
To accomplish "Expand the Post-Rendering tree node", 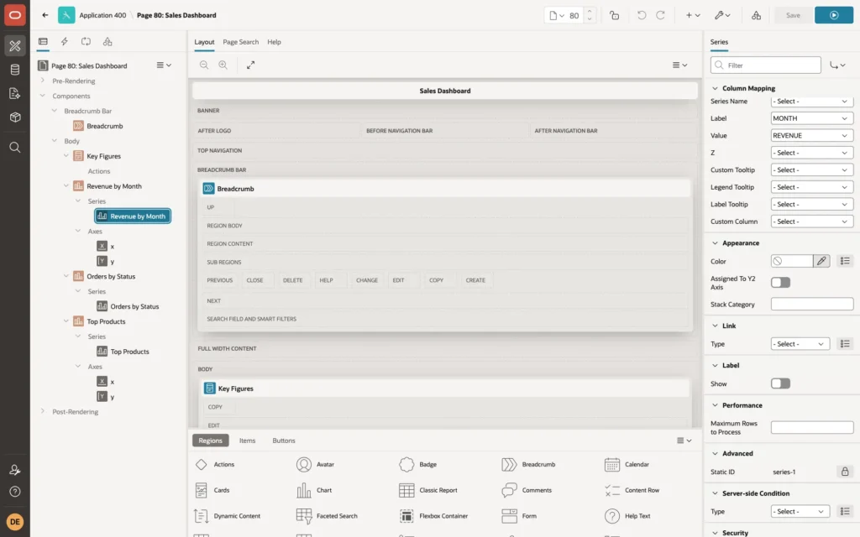I will 42,411.
